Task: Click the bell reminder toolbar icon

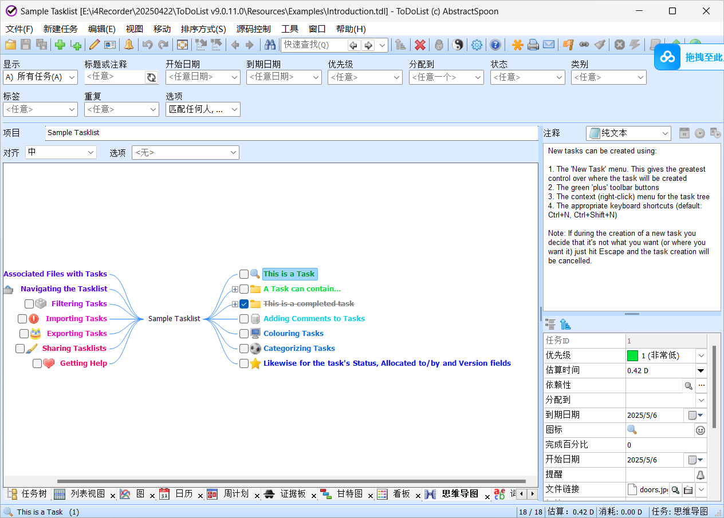Action: pos(129,45)
